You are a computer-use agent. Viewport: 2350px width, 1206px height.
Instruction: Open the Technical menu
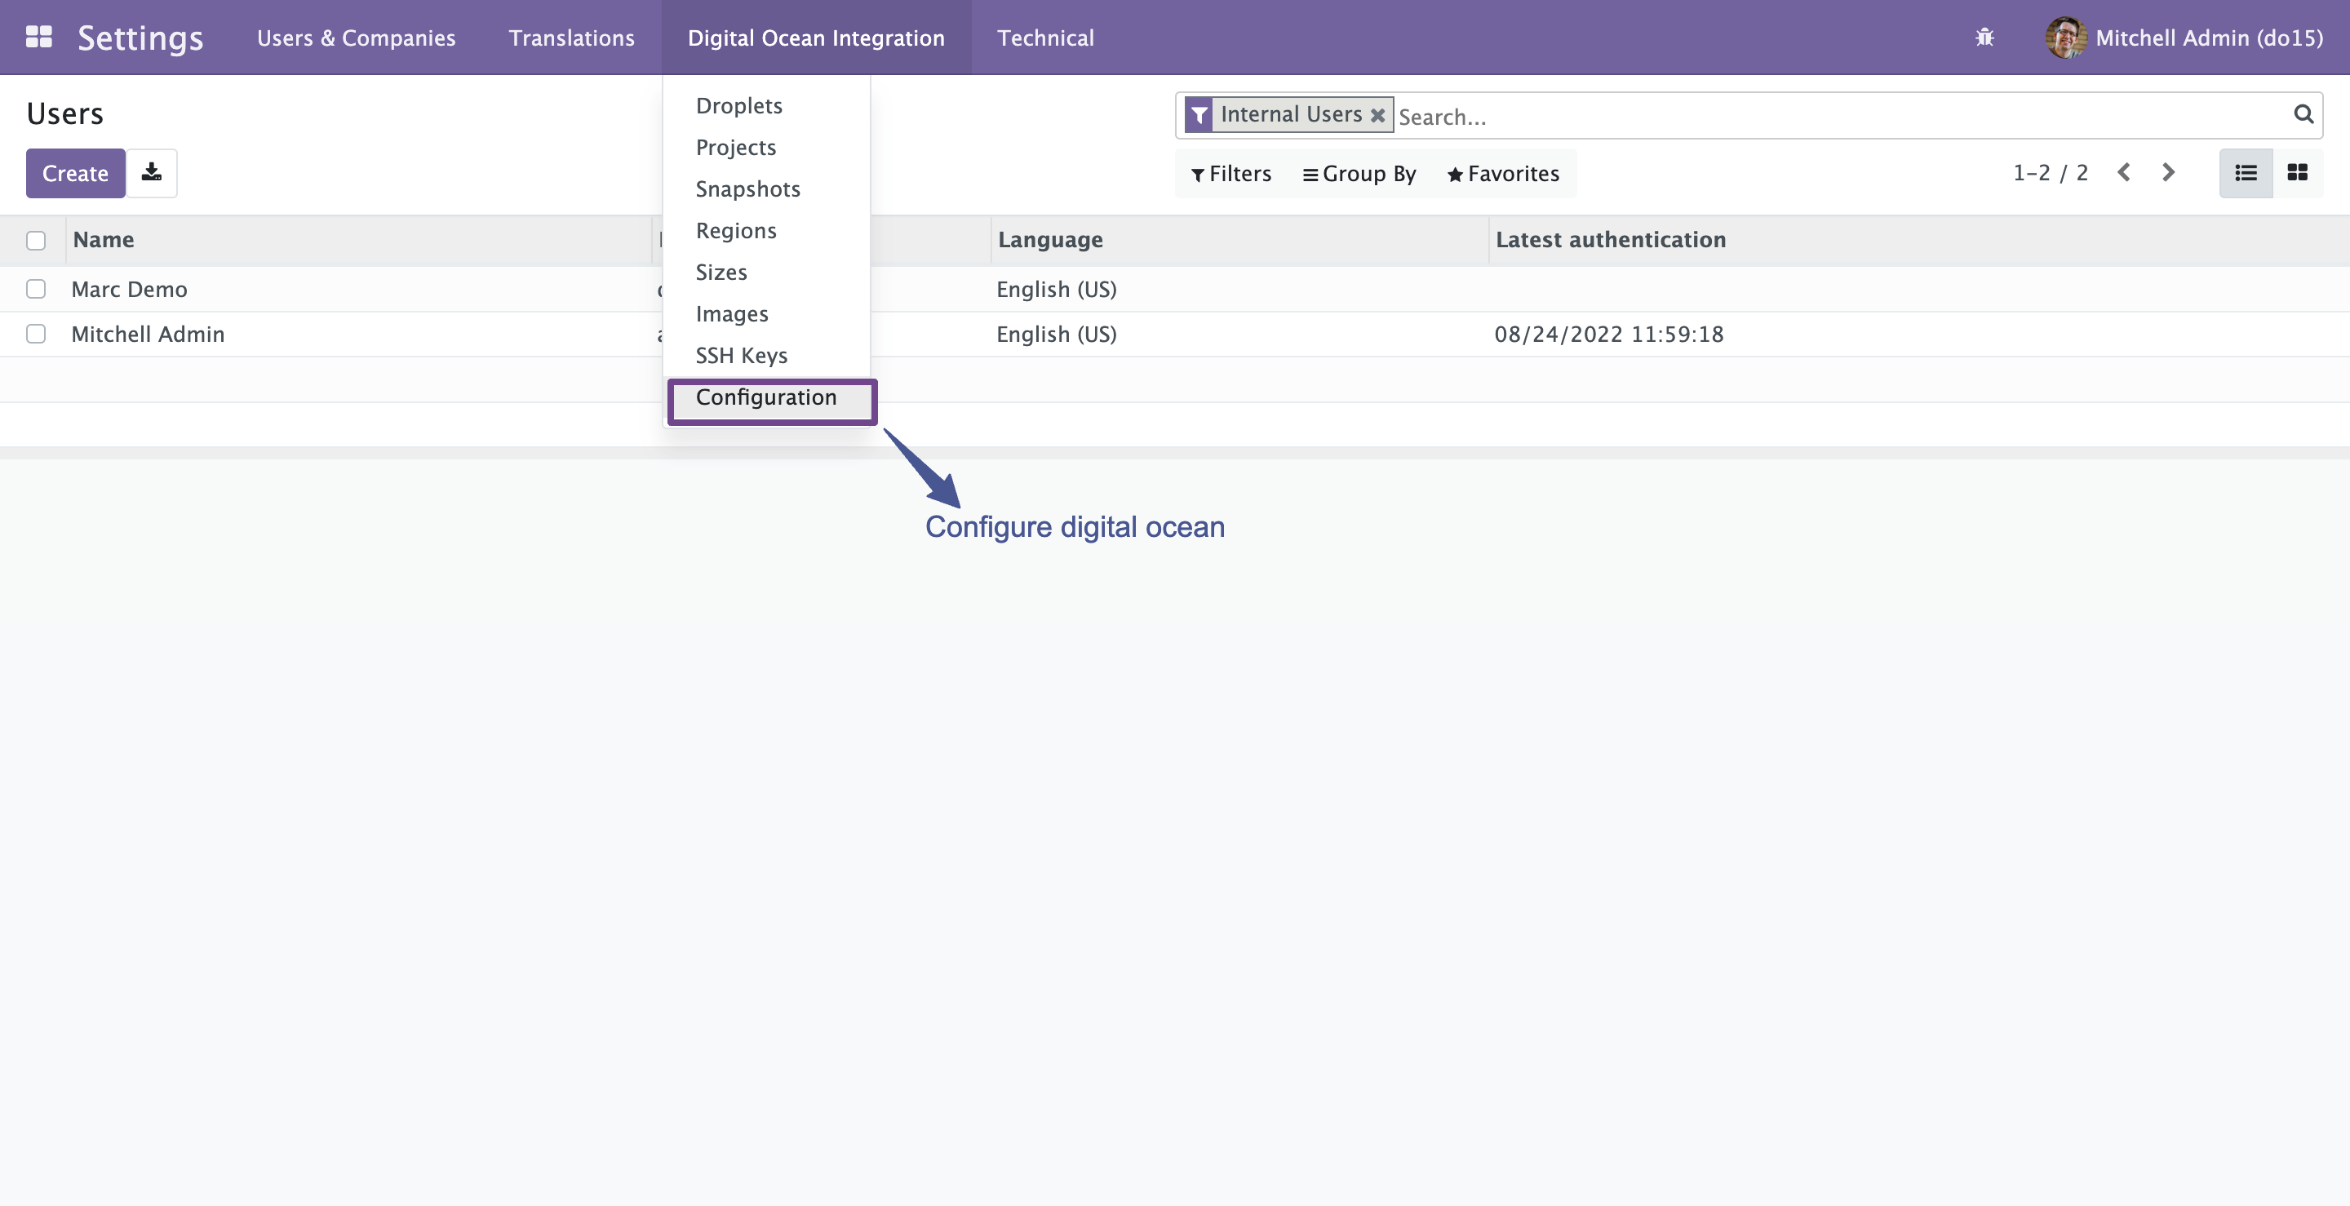point(1044,38)
